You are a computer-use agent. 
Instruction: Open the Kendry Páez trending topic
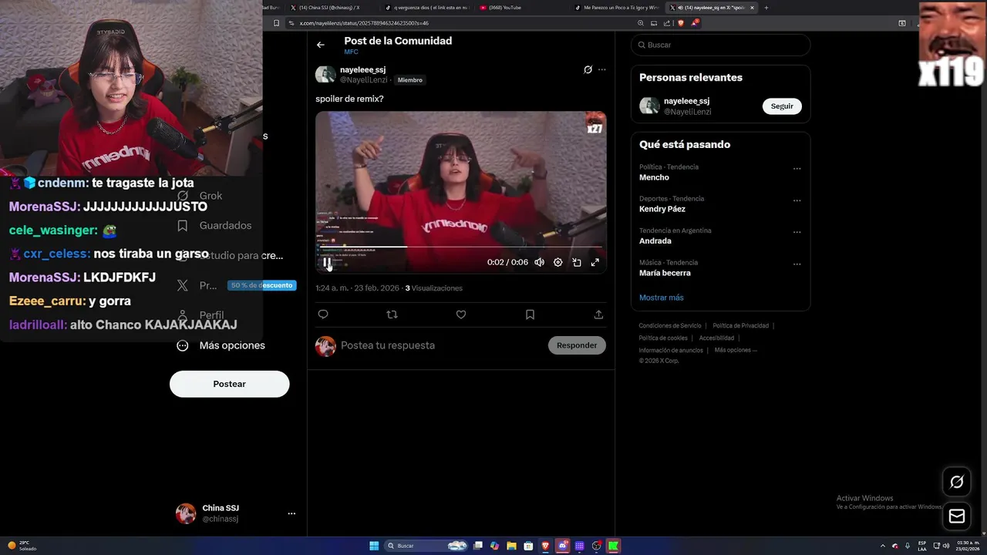[x=662, y=209]
